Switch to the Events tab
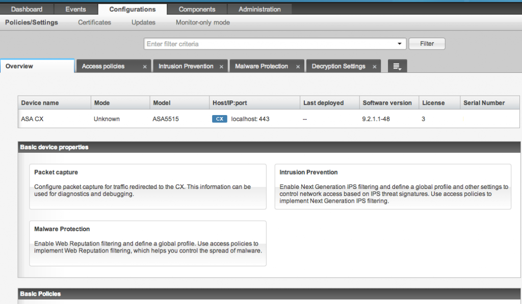Viewport: 522px width, 304px height. [76, 9]
